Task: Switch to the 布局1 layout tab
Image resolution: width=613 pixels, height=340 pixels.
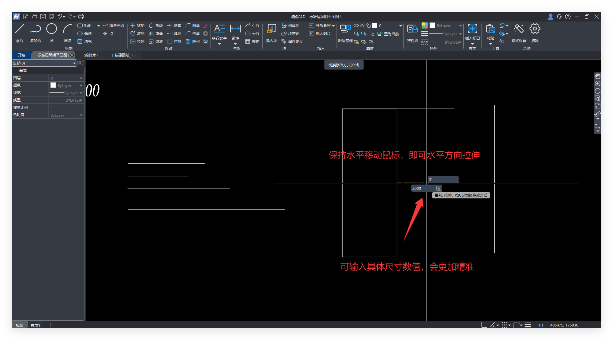Action: [x=35, y=325]
